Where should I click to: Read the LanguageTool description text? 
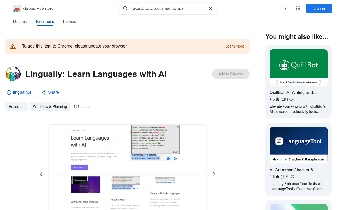pyautogui.click(x=298, y=186)
